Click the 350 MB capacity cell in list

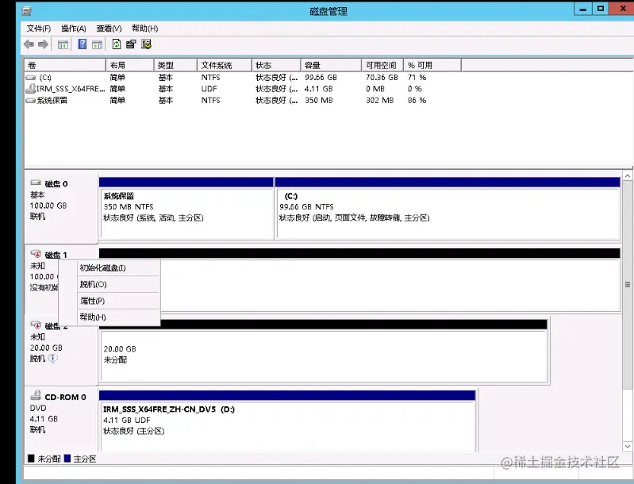tap(319, 100)
